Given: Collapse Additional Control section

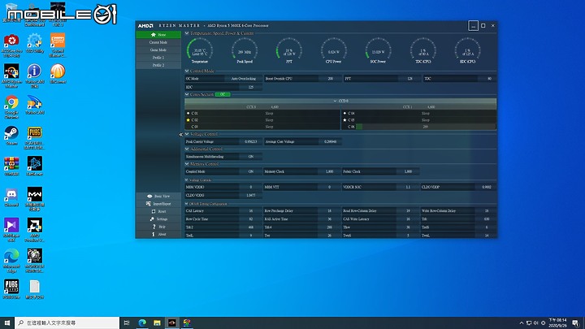Looking at the screenshot, I should tap(187, 149).
